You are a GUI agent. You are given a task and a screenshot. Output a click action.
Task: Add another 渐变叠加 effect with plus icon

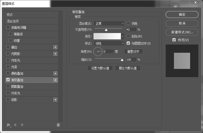click(55, 80)
